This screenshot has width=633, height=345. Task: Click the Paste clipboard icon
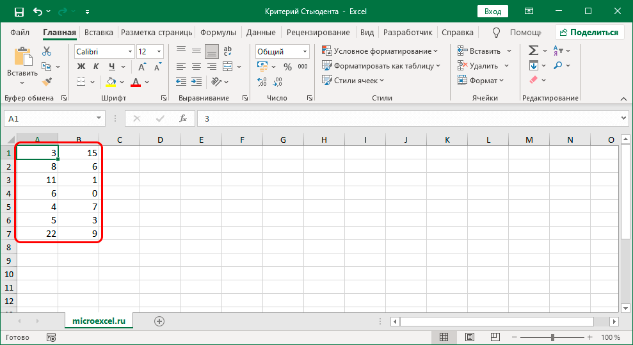(23, 56)
